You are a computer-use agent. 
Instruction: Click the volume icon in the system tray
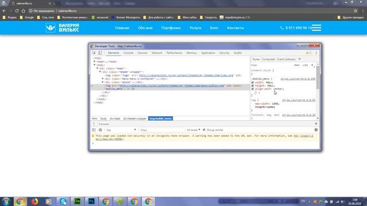[343, 201]
